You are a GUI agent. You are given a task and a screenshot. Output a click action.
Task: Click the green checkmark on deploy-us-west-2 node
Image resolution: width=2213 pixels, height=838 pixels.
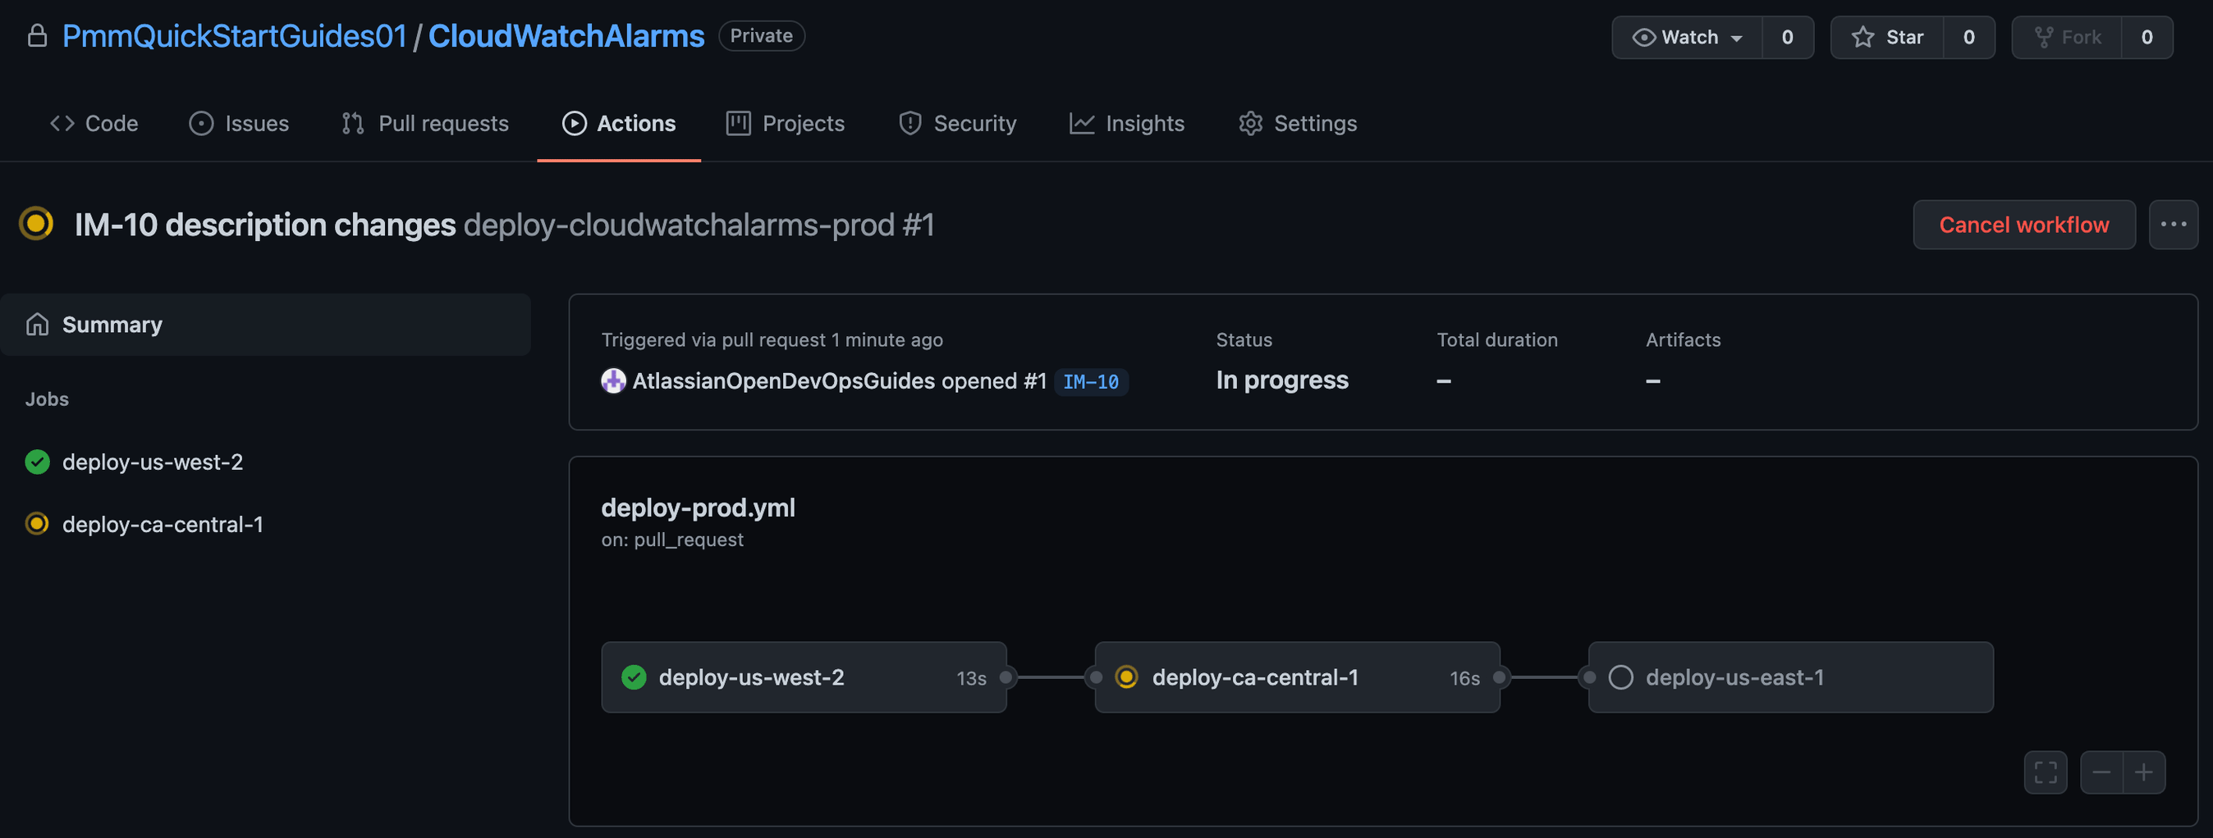634,676
